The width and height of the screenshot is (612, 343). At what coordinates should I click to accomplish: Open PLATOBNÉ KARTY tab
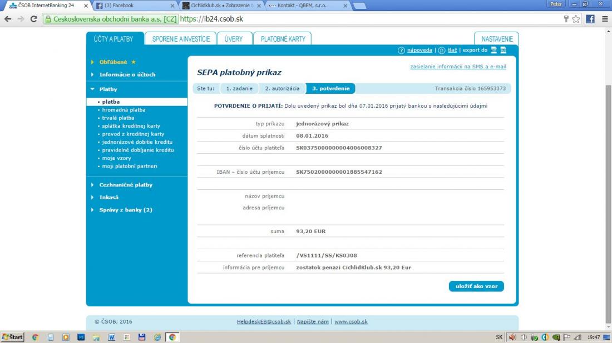click(x=283, y=39)
